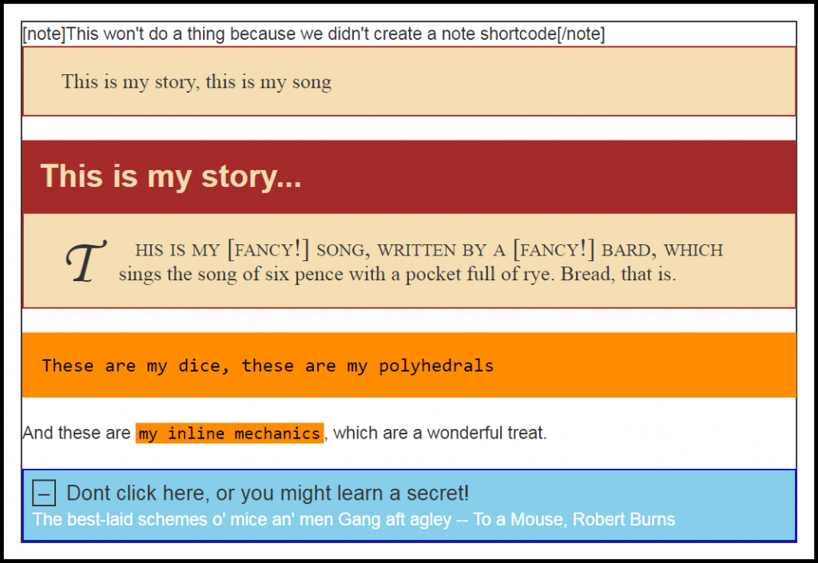The image size is (818, 563).
Task: Collapse the secret section with minus toggle
Action: [44, 493]
